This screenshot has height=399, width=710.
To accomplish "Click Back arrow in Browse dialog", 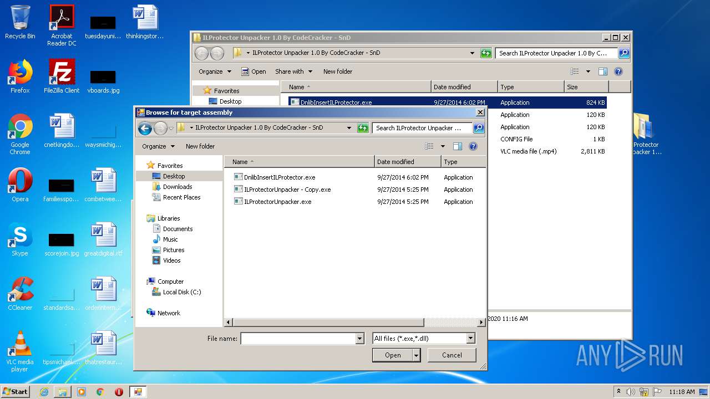I will tap(145, 129).
